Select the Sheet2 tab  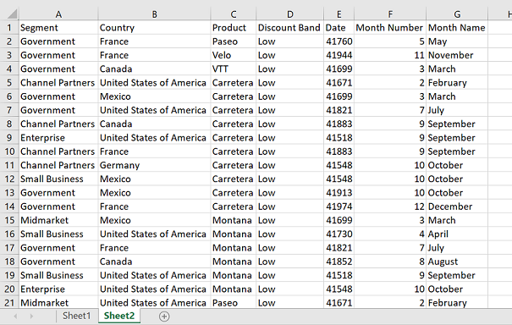pos(119,316)
